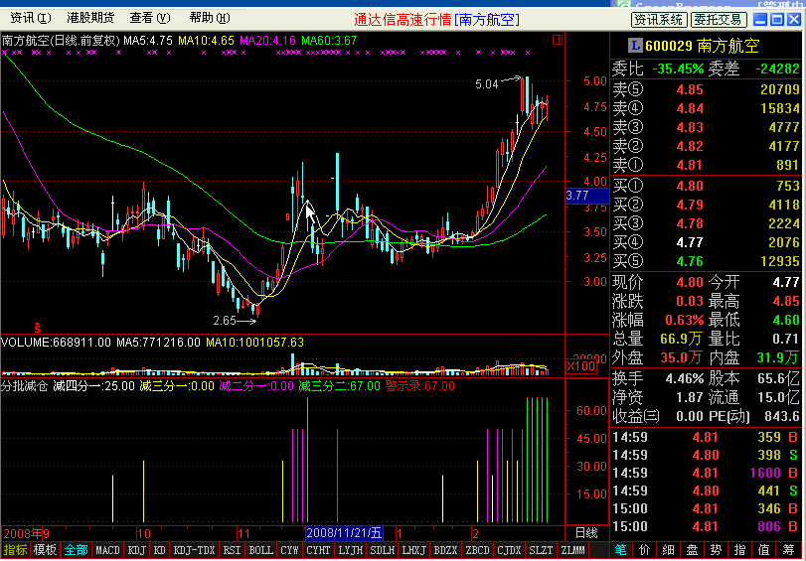806x561 pixels.
Task: Click the 15:00 trade of 806 B
Action: pyautogui.click(x=706, y=526)
